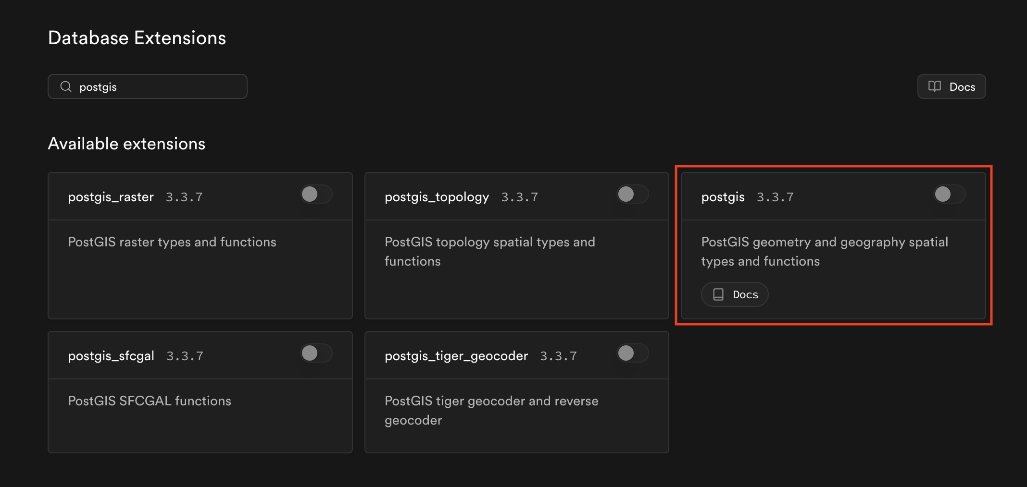Viewport: 1027px width, 487px height.
Task: Click the postgis_sfcgal extension name
Action: point(111,356)
